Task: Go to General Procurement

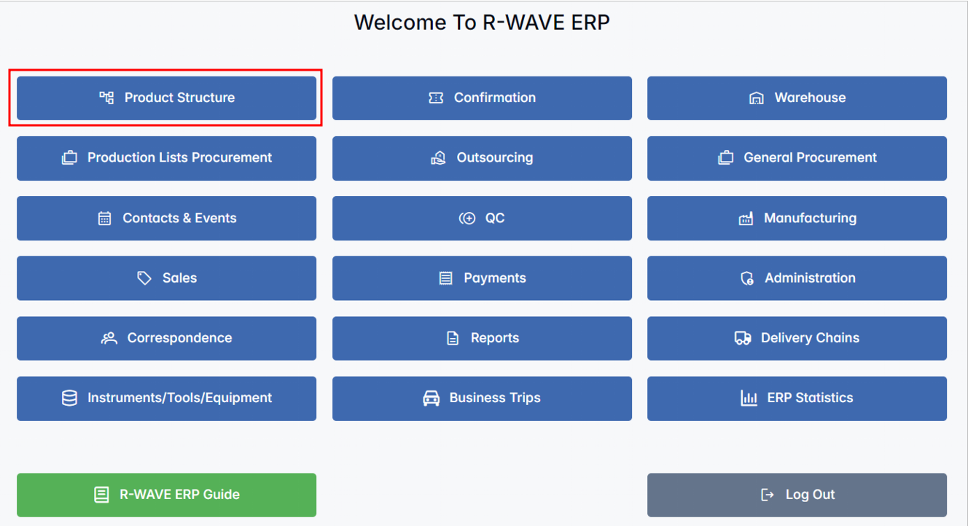Action: [x=797, y=158]
